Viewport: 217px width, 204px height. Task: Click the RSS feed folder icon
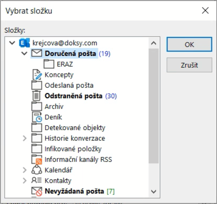point(37,160)
